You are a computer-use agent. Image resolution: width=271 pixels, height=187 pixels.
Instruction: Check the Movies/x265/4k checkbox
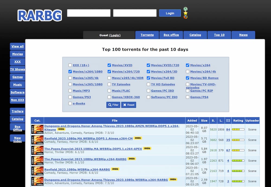pyautogui.click(x=70, y=78)
